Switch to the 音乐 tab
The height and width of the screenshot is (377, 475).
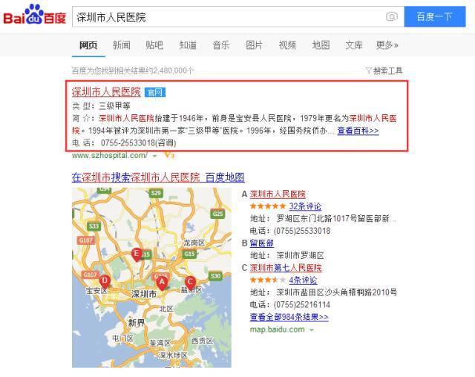(221, 45)
